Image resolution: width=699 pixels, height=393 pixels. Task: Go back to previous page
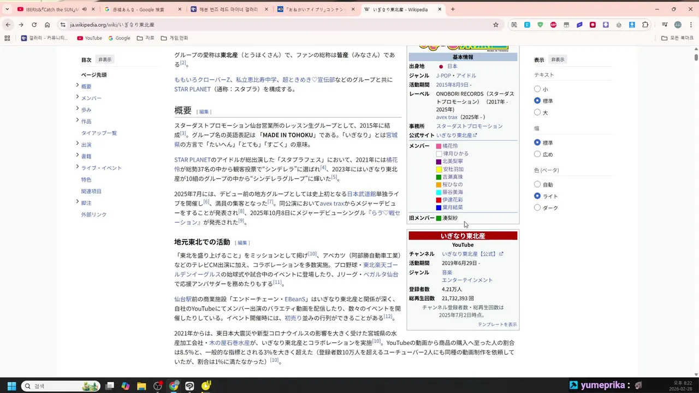pyautogui.click(x=8, y=25)
